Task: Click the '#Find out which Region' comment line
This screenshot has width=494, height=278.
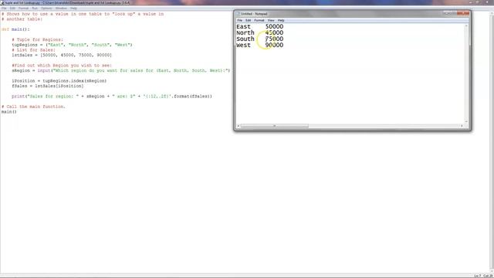Action: tap(62, 66)
